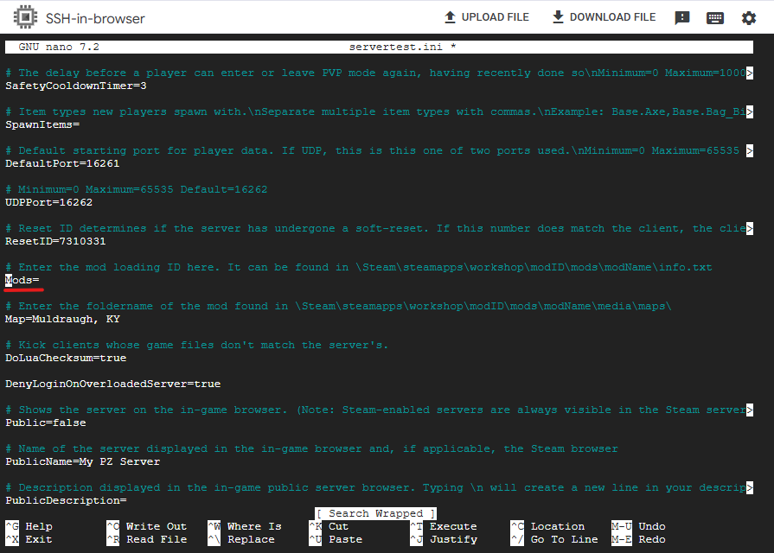Screen dimensions: 774x553
Task: Click the Reset ID determines comment line
Action: coord(375,228)
